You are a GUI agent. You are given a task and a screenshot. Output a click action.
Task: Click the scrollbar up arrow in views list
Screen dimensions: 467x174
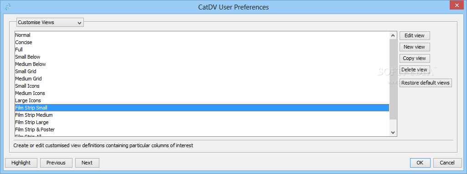[x=393, y=35]
